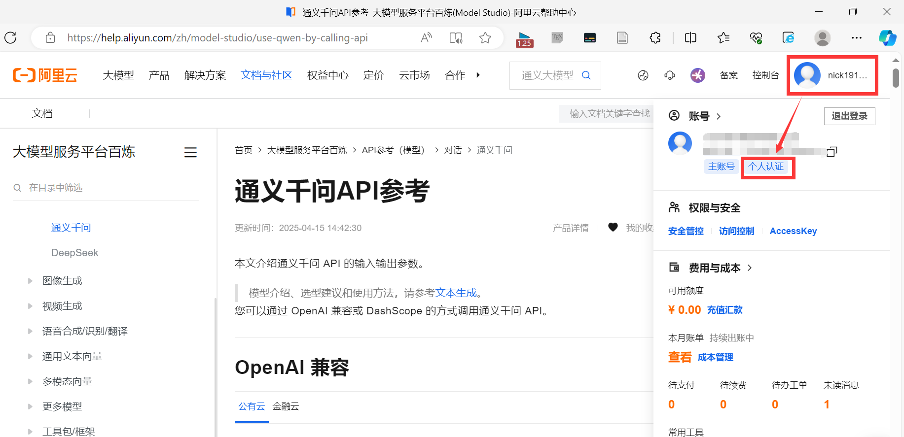Image resolution: width=904 pixels, height=437 pixels.
Task: Expand the 通用文本向量 tree item
Action: pyautogui.click(x=30, y=356)
